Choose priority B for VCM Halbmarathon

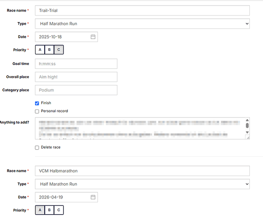[49, 210]
